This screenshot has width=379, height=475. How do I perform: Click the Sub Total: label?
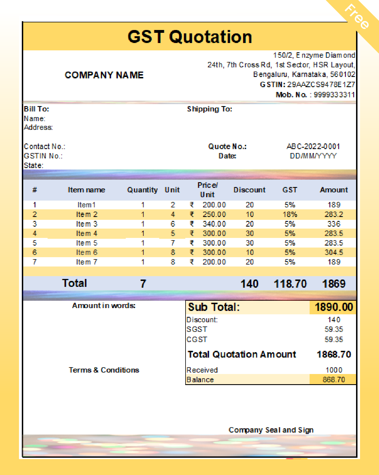pos(214,307)
